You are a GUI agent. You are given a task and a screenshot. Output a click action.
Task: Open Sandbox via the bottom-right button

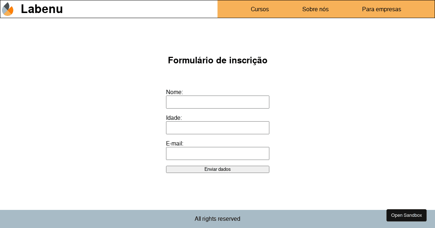tap(406, 215)
